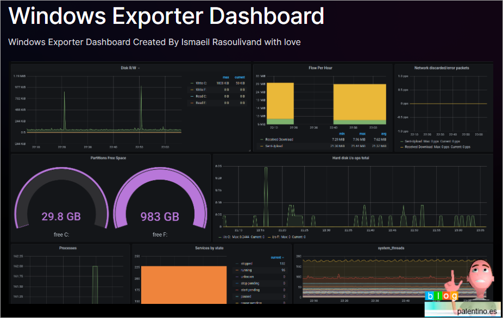Sort Services by state legend by current
503x318 pixels.
coord(276,257)
